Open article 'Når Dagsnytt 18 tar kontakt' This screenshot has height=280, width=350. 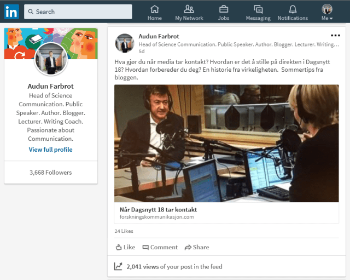coord(158,209)
